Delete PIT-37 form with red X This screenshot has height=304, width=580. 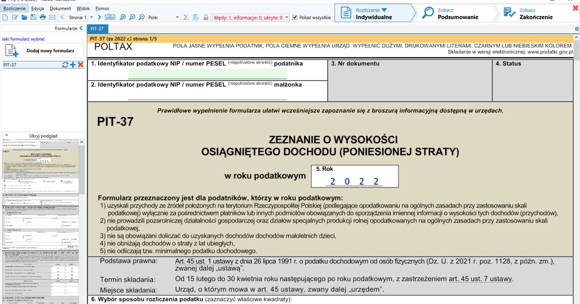80,64
